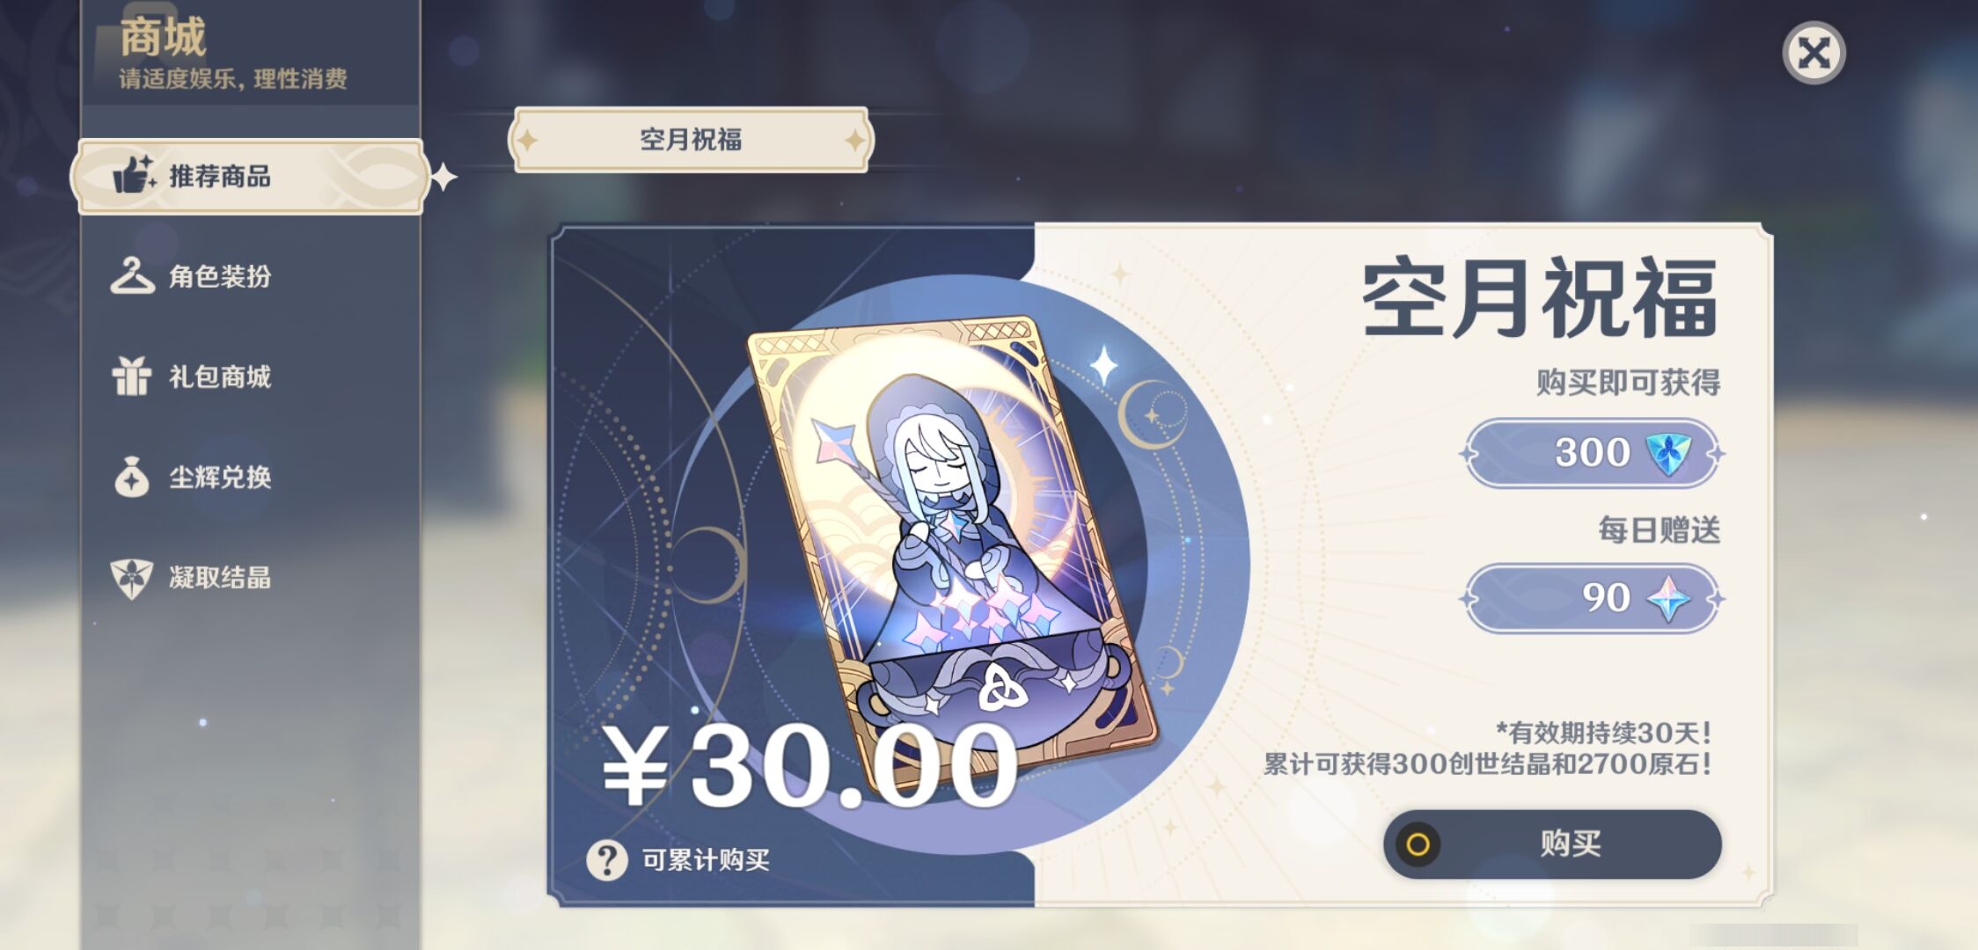
Task: Click the 300 crystal reward pill
Action: tap(1592, 453)
